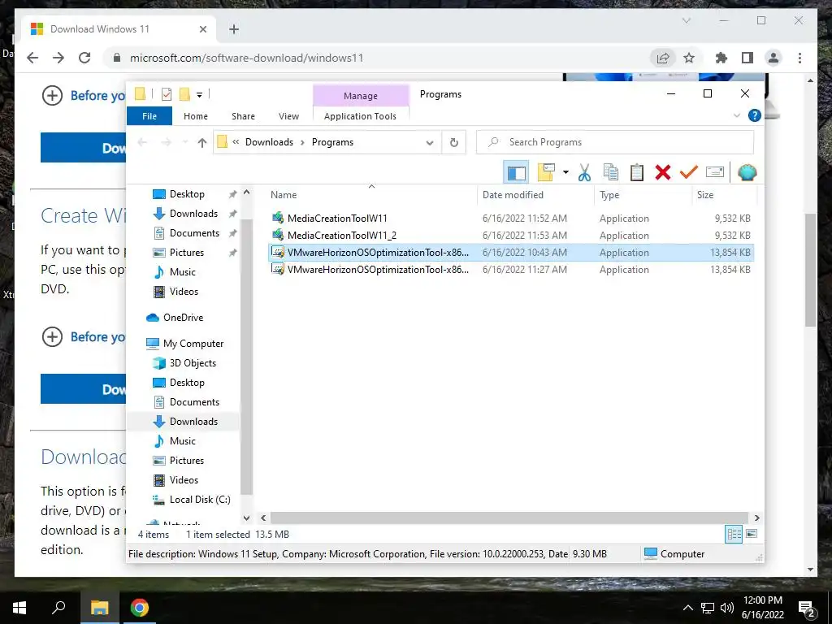Click the Paste clipboard icon in Explorer toolbar
This screenshot has width=832, height=624.
[637, 172]
